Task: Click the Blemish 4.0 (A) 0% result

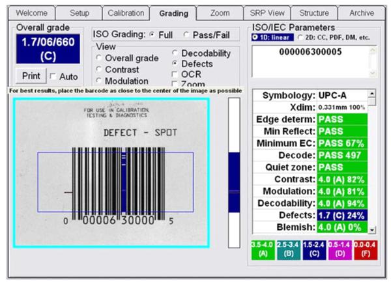Action: [342, 227]
